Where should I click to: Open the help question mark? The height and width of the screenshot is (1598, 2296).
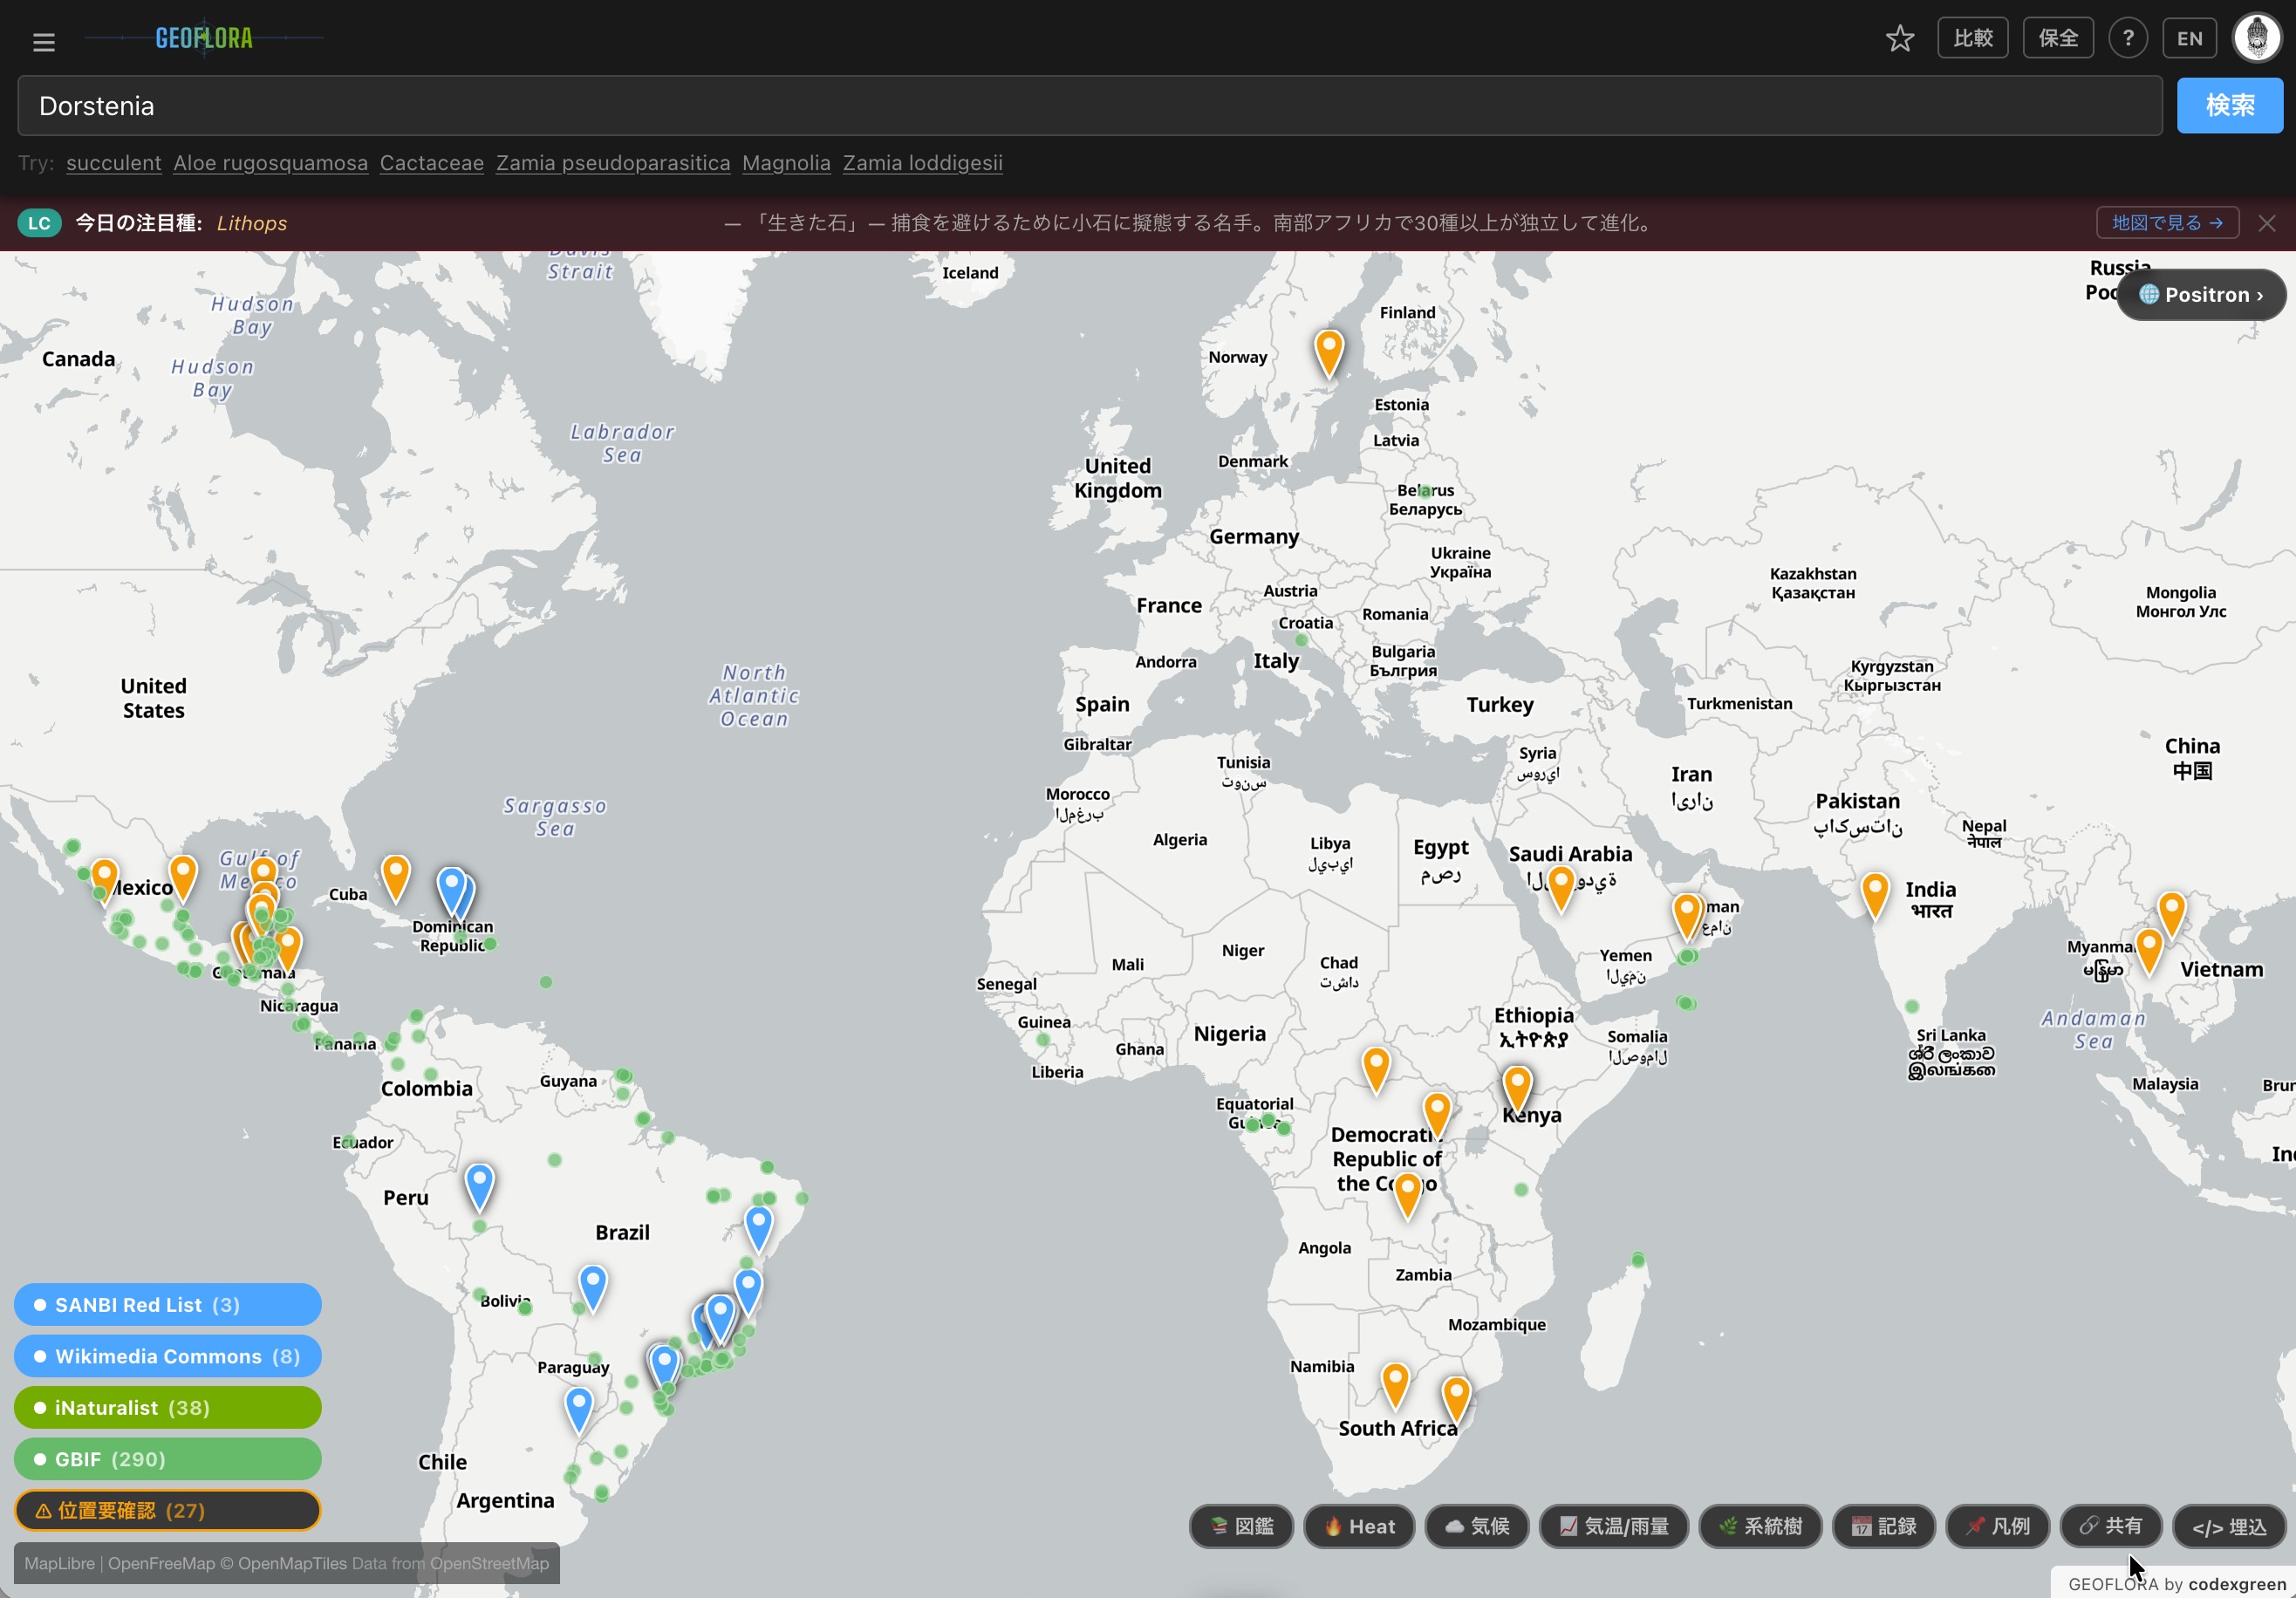point(2127,39)
